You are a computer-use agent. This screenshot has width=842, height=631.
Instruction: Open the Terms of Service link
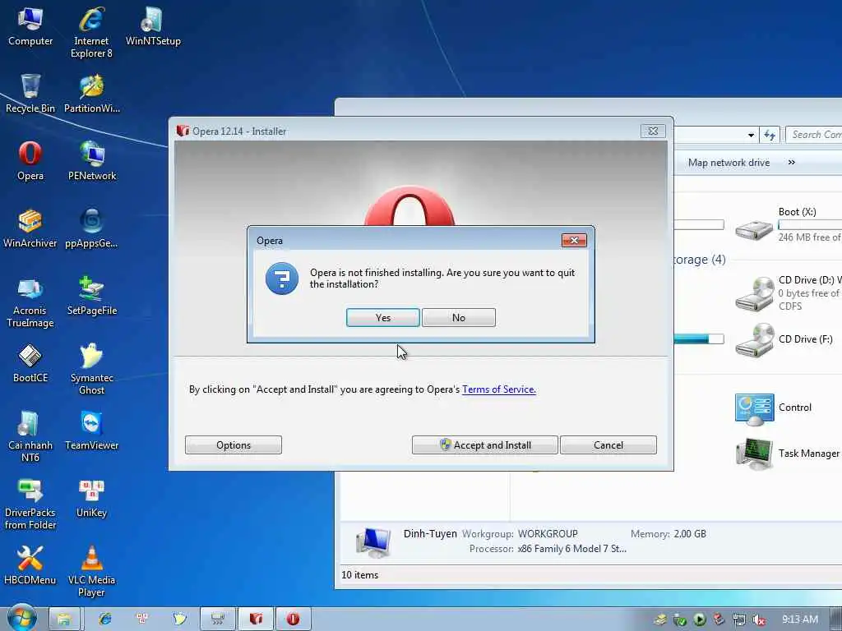tap(499, 389)
